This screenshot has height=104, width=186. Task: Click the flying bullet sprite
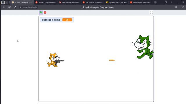coord(112,60)
